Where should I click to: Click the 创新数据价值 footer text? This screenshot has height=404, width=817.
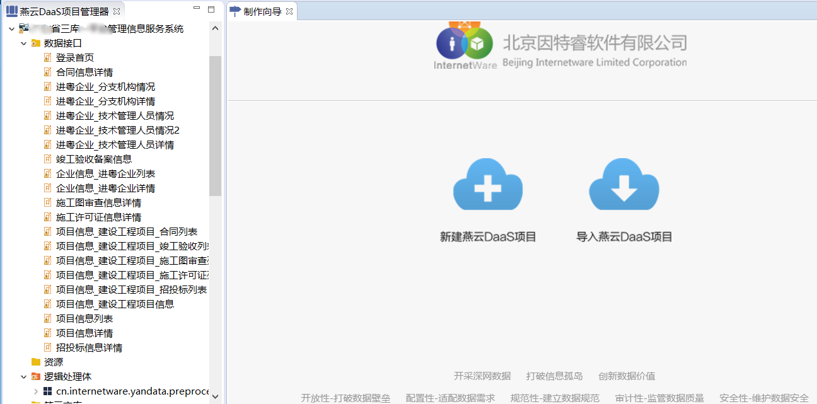tap(627, 376)
